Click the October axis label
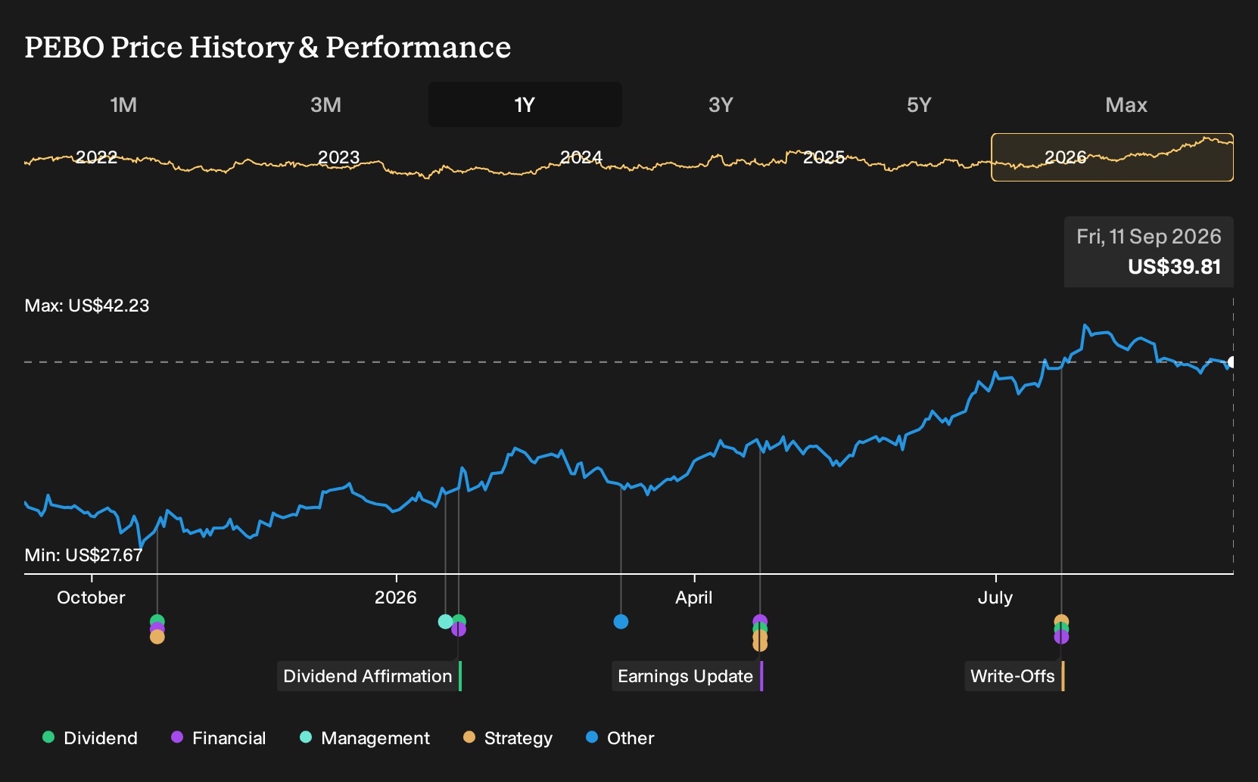The height and width of the screenshot is (782, 1258). tap(91, 597)
